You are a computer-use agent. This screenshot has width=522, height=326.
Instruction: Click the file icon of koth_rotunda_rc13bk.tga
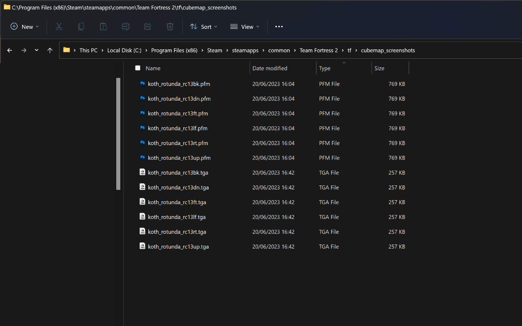[142, 172]
